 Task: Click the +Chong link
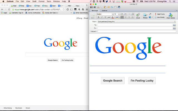pos(79,18)
